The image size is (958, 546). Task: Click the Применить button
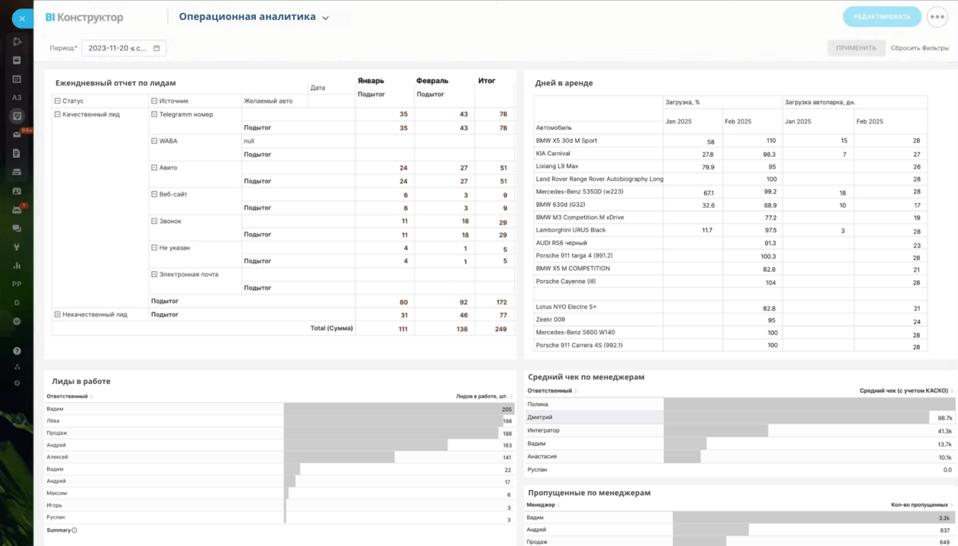(x=856, y=48)
